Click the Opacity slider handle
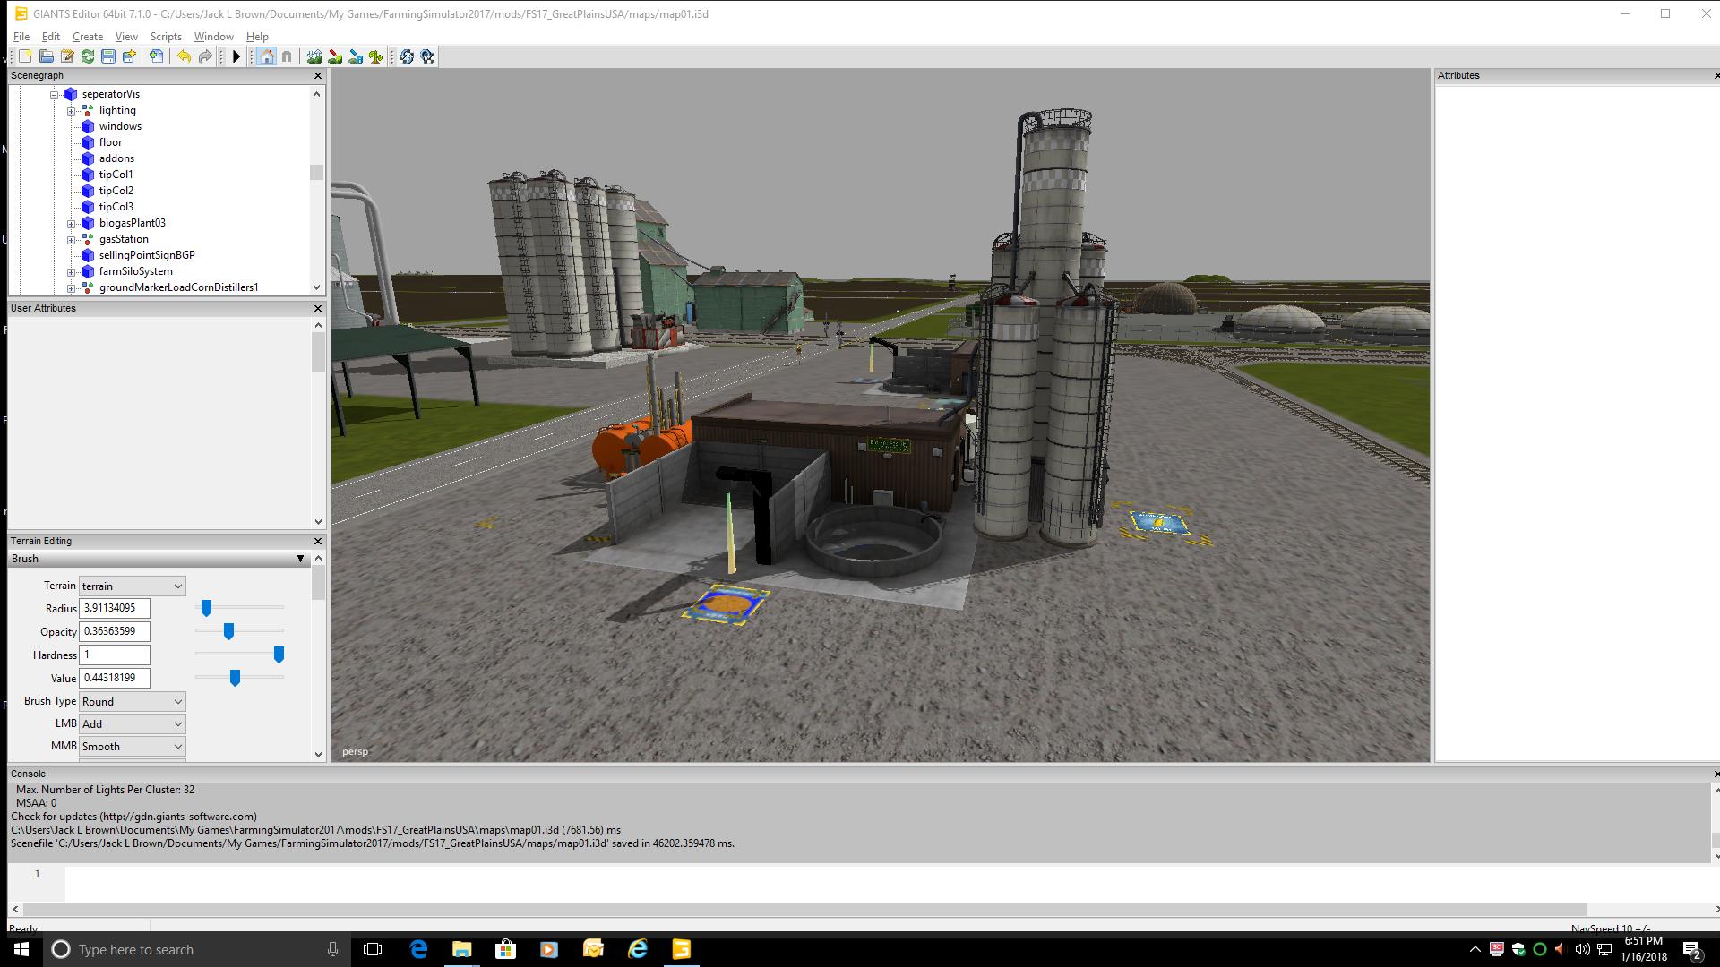 click(228, 631)
